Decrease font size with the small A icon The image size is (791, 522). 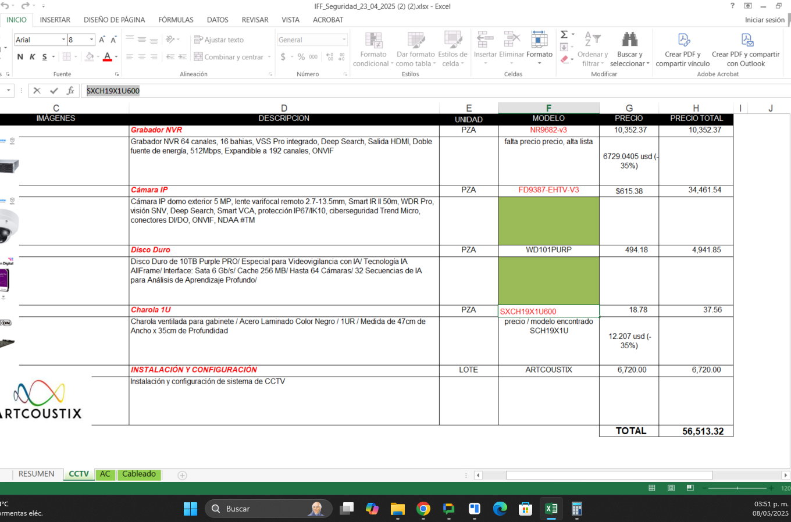point(113,40)
